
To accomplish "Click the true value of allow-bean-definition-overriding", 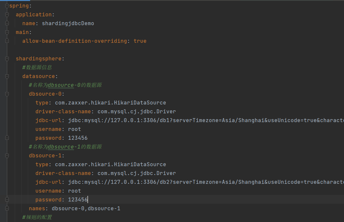I will (x=140, y=41).
